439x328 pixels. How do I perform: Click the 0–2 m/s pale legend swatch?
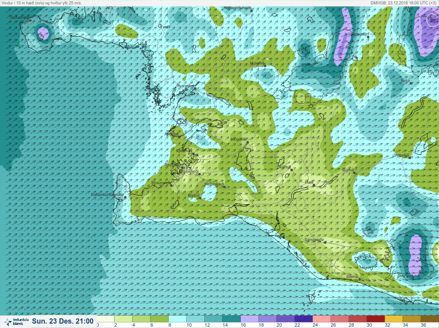click(105, 319)
